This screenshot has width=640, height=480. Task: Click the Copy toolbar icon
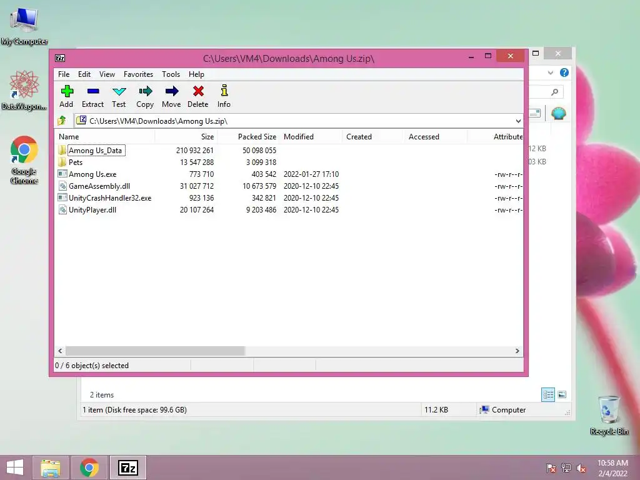pos(145,91)
